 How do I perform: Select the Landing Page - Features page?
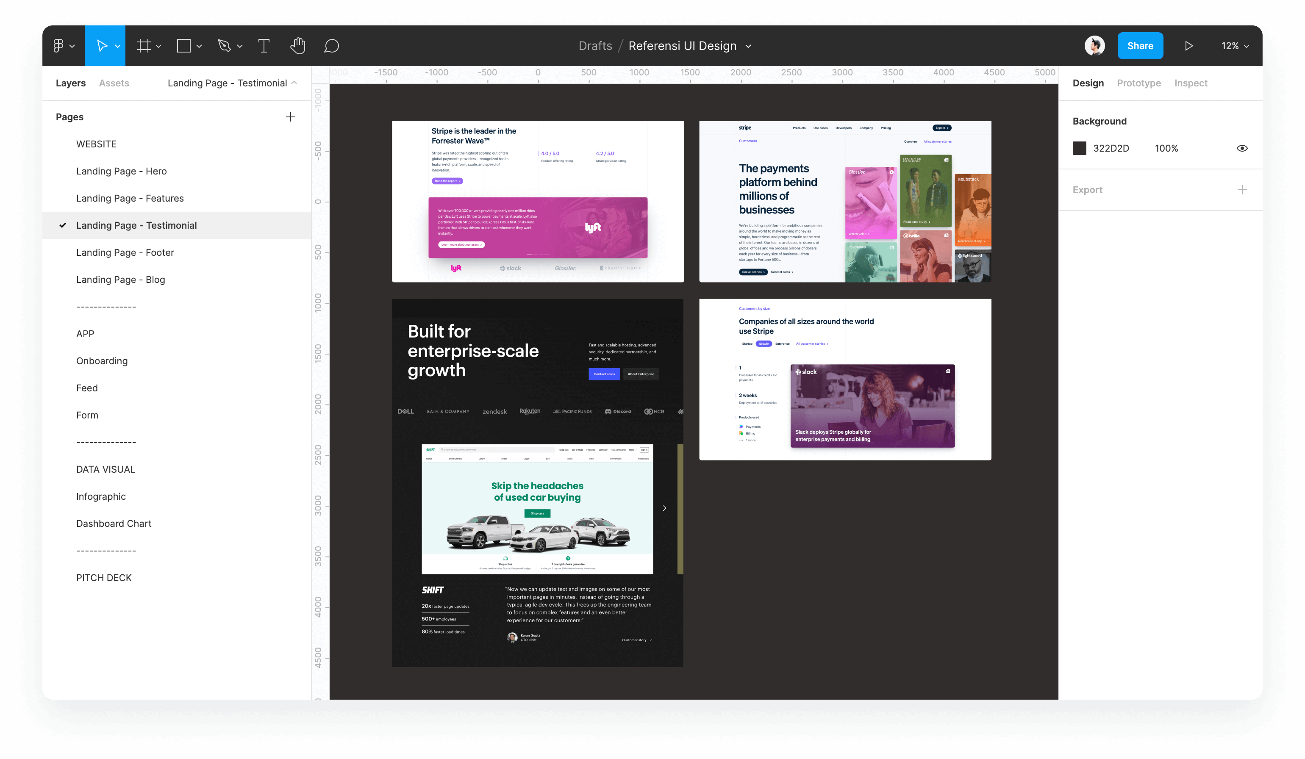[x=177, y=198]
